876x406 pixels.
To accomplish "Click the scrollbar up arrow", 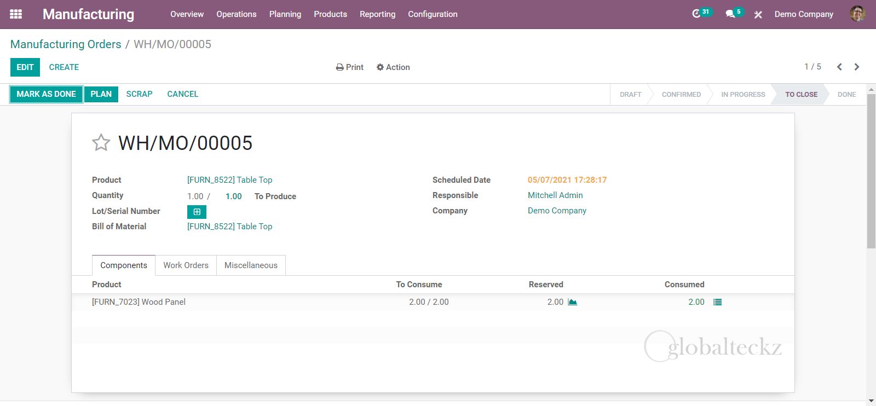I will (871, 89).
